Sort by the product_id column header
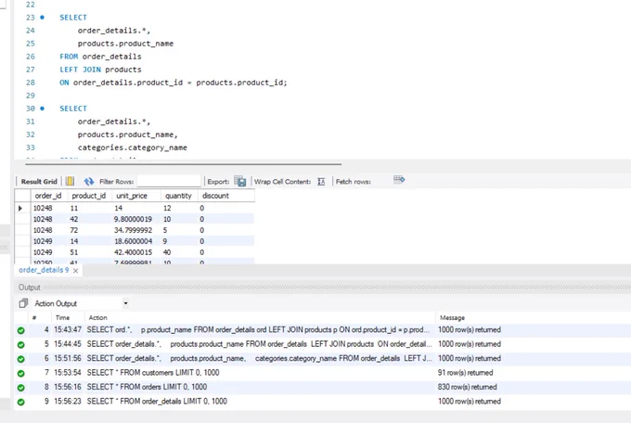631x423 pixels. [88, 196]
